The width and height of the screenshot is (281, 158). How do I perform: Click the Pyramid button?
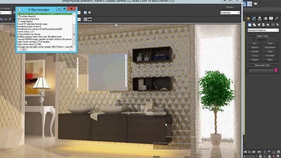click(270, 56)
